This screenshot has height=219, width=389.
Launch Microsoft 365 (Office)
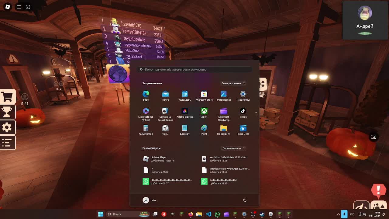(146, 114)
